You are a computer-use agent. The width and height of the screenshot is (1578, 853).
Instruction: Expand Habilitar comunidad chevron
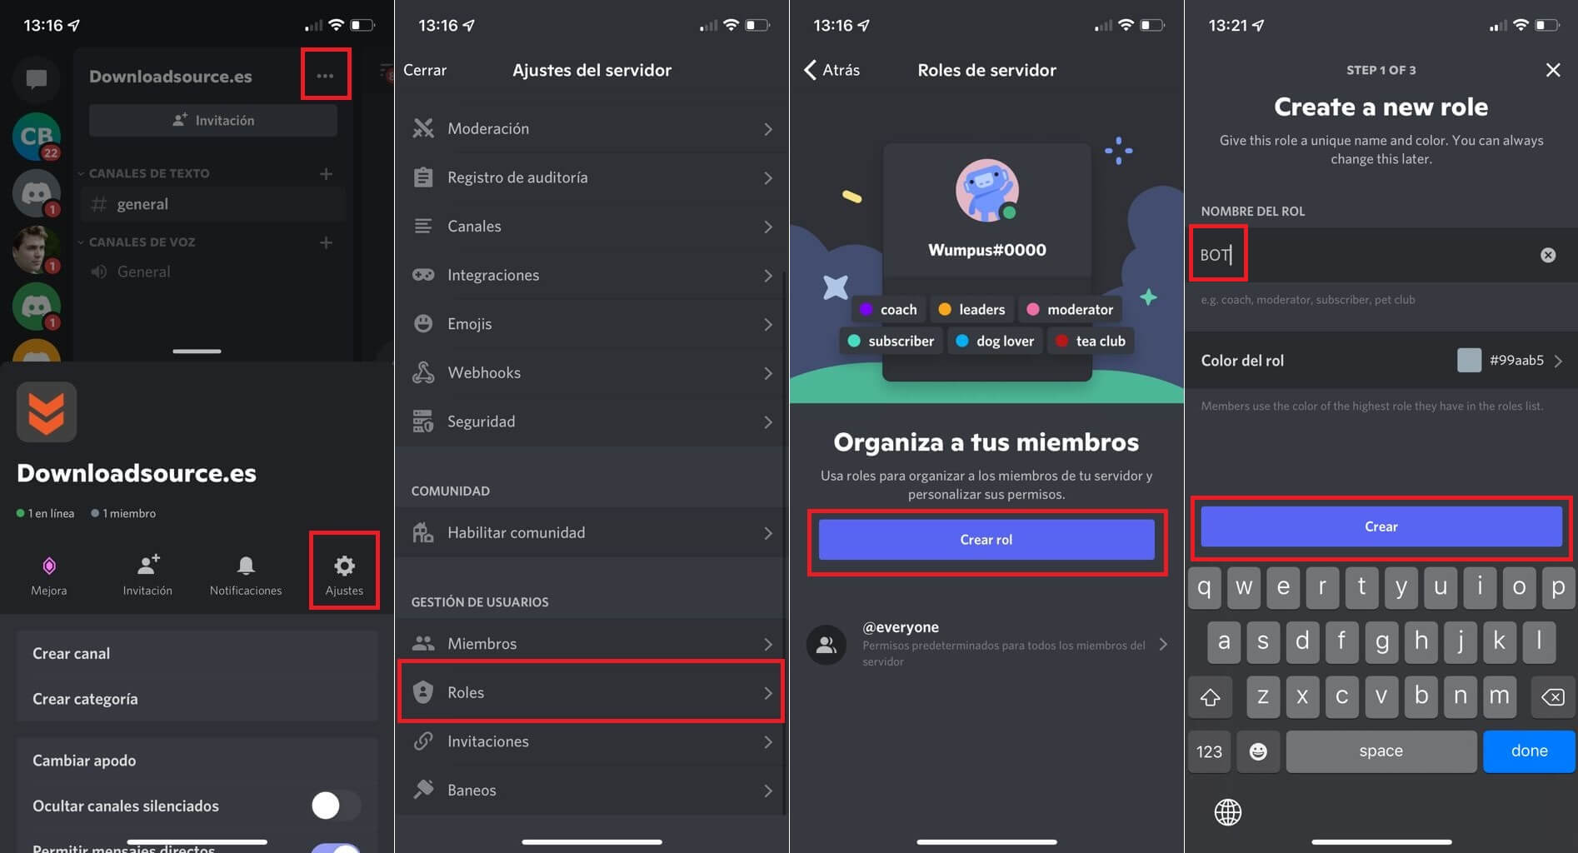(x=768, y=533)
